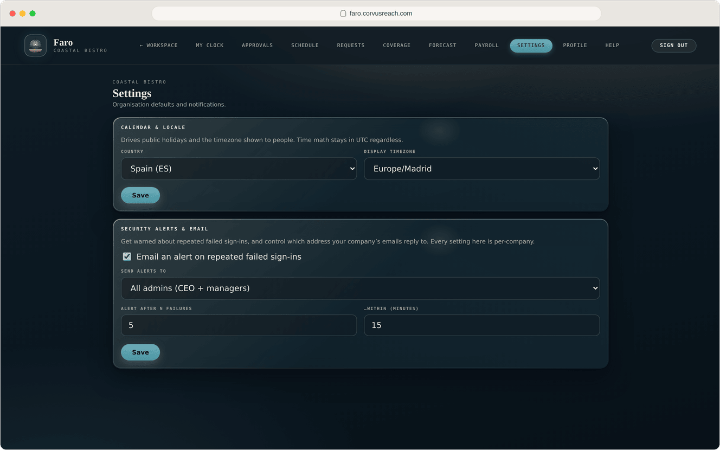Image resolution: width=720 pixels, height=450 pixels.
Task: Open the Schedule tab
Action: coord(305,46)
